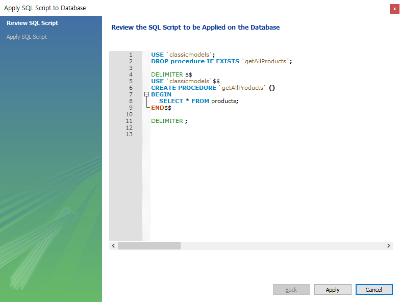Viewport: 400px width, 302px height.
Task: Select the Review SQL Script step
Action: pyautogui.click(x=33, y=23)
